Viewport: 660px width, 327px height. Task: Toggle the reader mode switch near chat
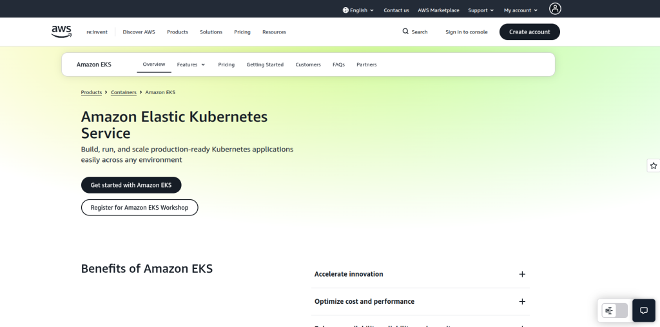614,311
